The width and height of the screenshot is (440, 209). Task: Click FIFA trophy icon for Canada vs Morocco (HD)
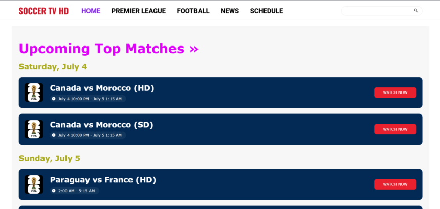click(34, 92)
